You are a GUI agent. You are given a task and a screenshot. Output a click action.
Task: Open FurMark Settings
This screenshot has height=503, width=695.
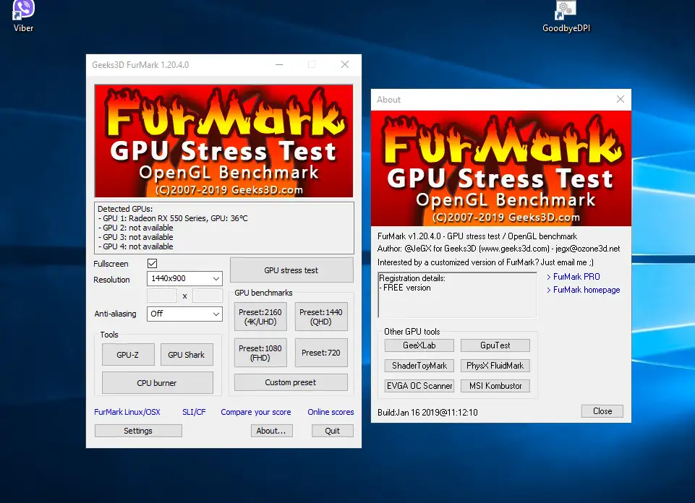click(138, 431)
